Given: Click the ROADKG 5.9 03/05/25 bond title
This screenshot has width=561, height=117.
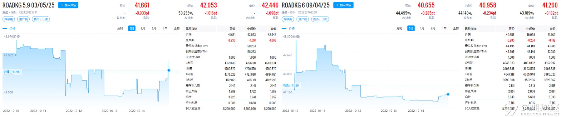Looking at the screenshot, I should 28,5.
